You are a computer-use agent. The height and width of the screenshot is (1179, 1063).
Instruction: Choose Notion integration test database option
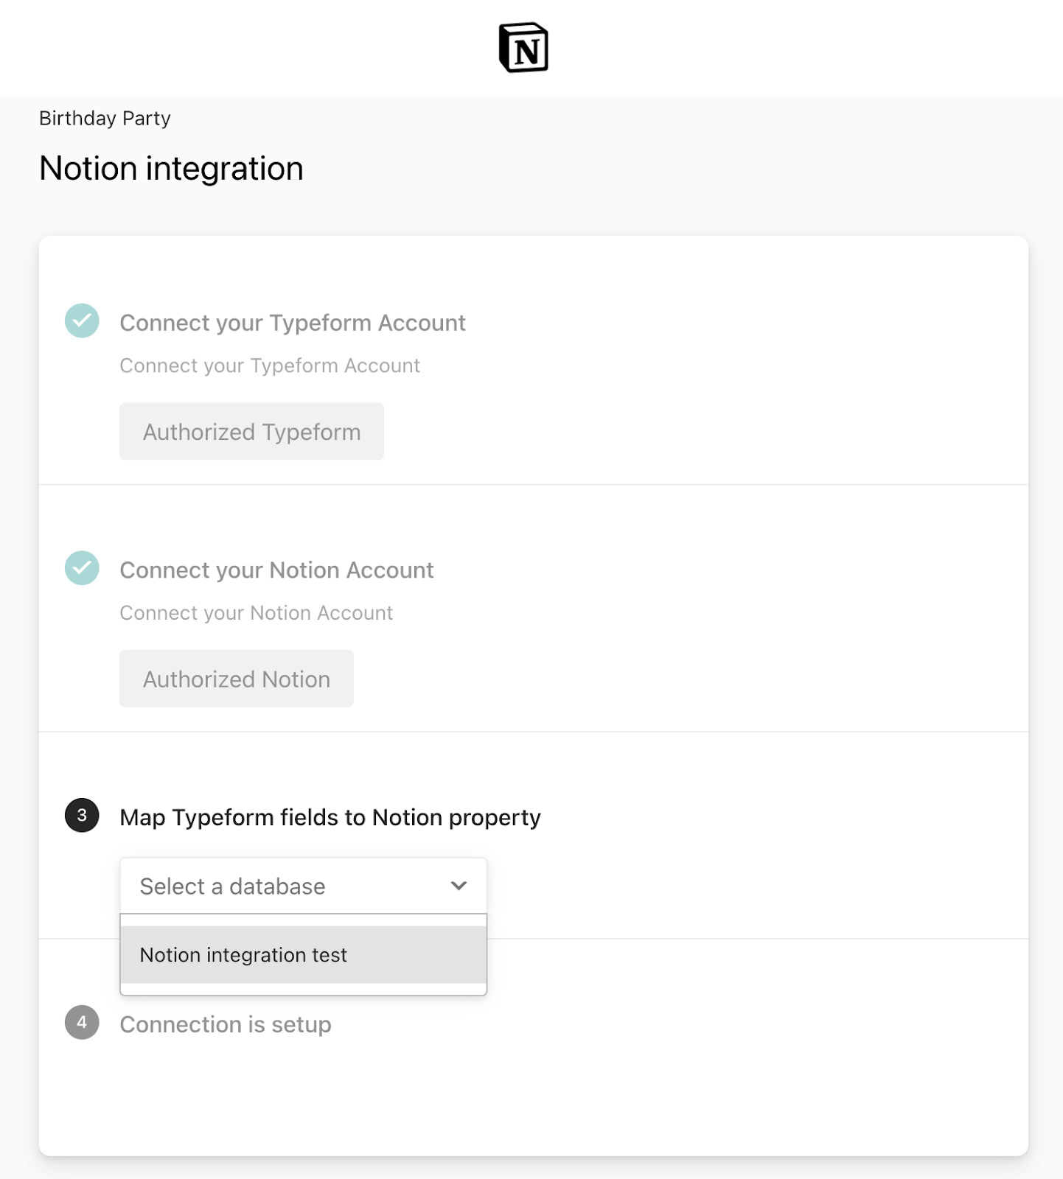(303, 955)
